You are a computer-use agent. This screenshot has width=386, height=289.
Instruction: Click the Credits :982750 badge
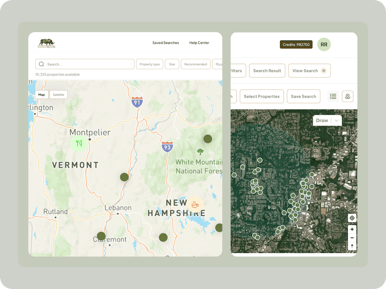296,44
